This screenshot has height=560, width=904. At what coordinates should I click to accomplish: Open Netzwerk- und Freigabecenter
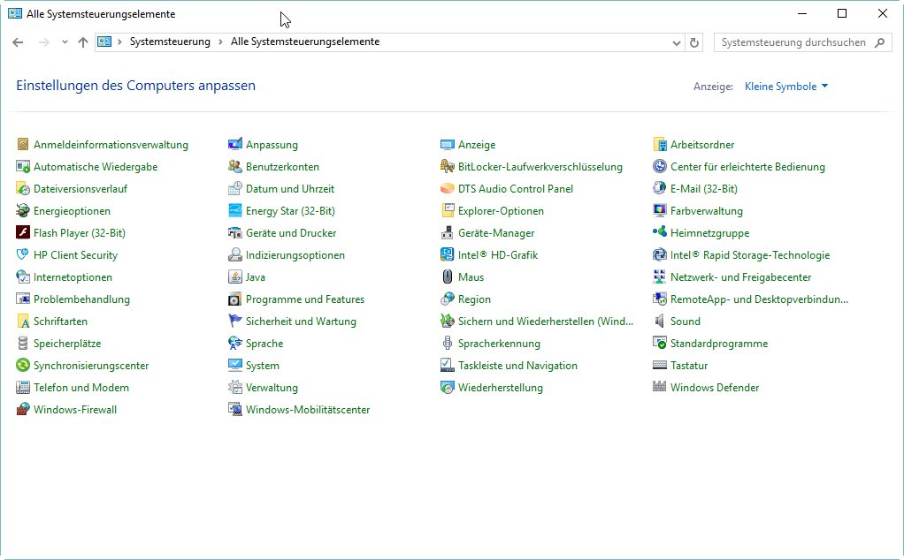tap(740, 277)
